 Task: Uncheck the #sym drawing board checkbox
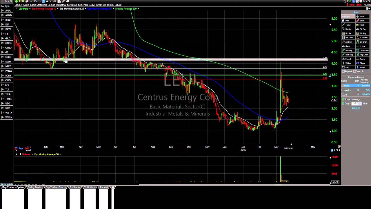[x=343, y=86]
